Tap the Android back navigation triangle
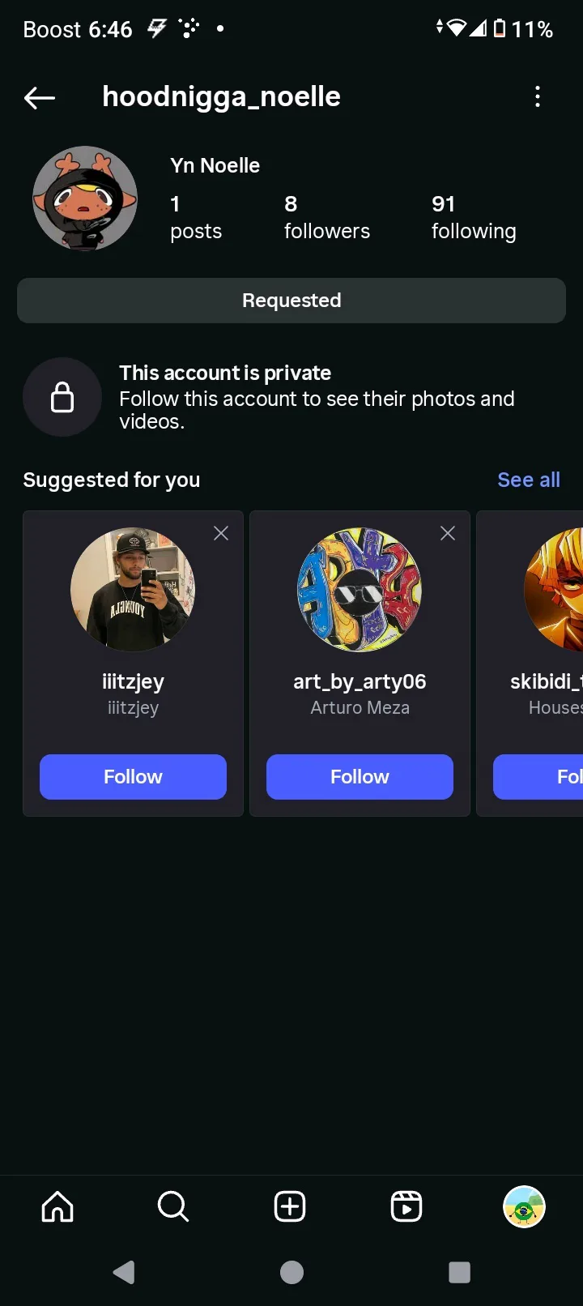Screen dimensions: 583x1306 click(x=124, y=1272)
